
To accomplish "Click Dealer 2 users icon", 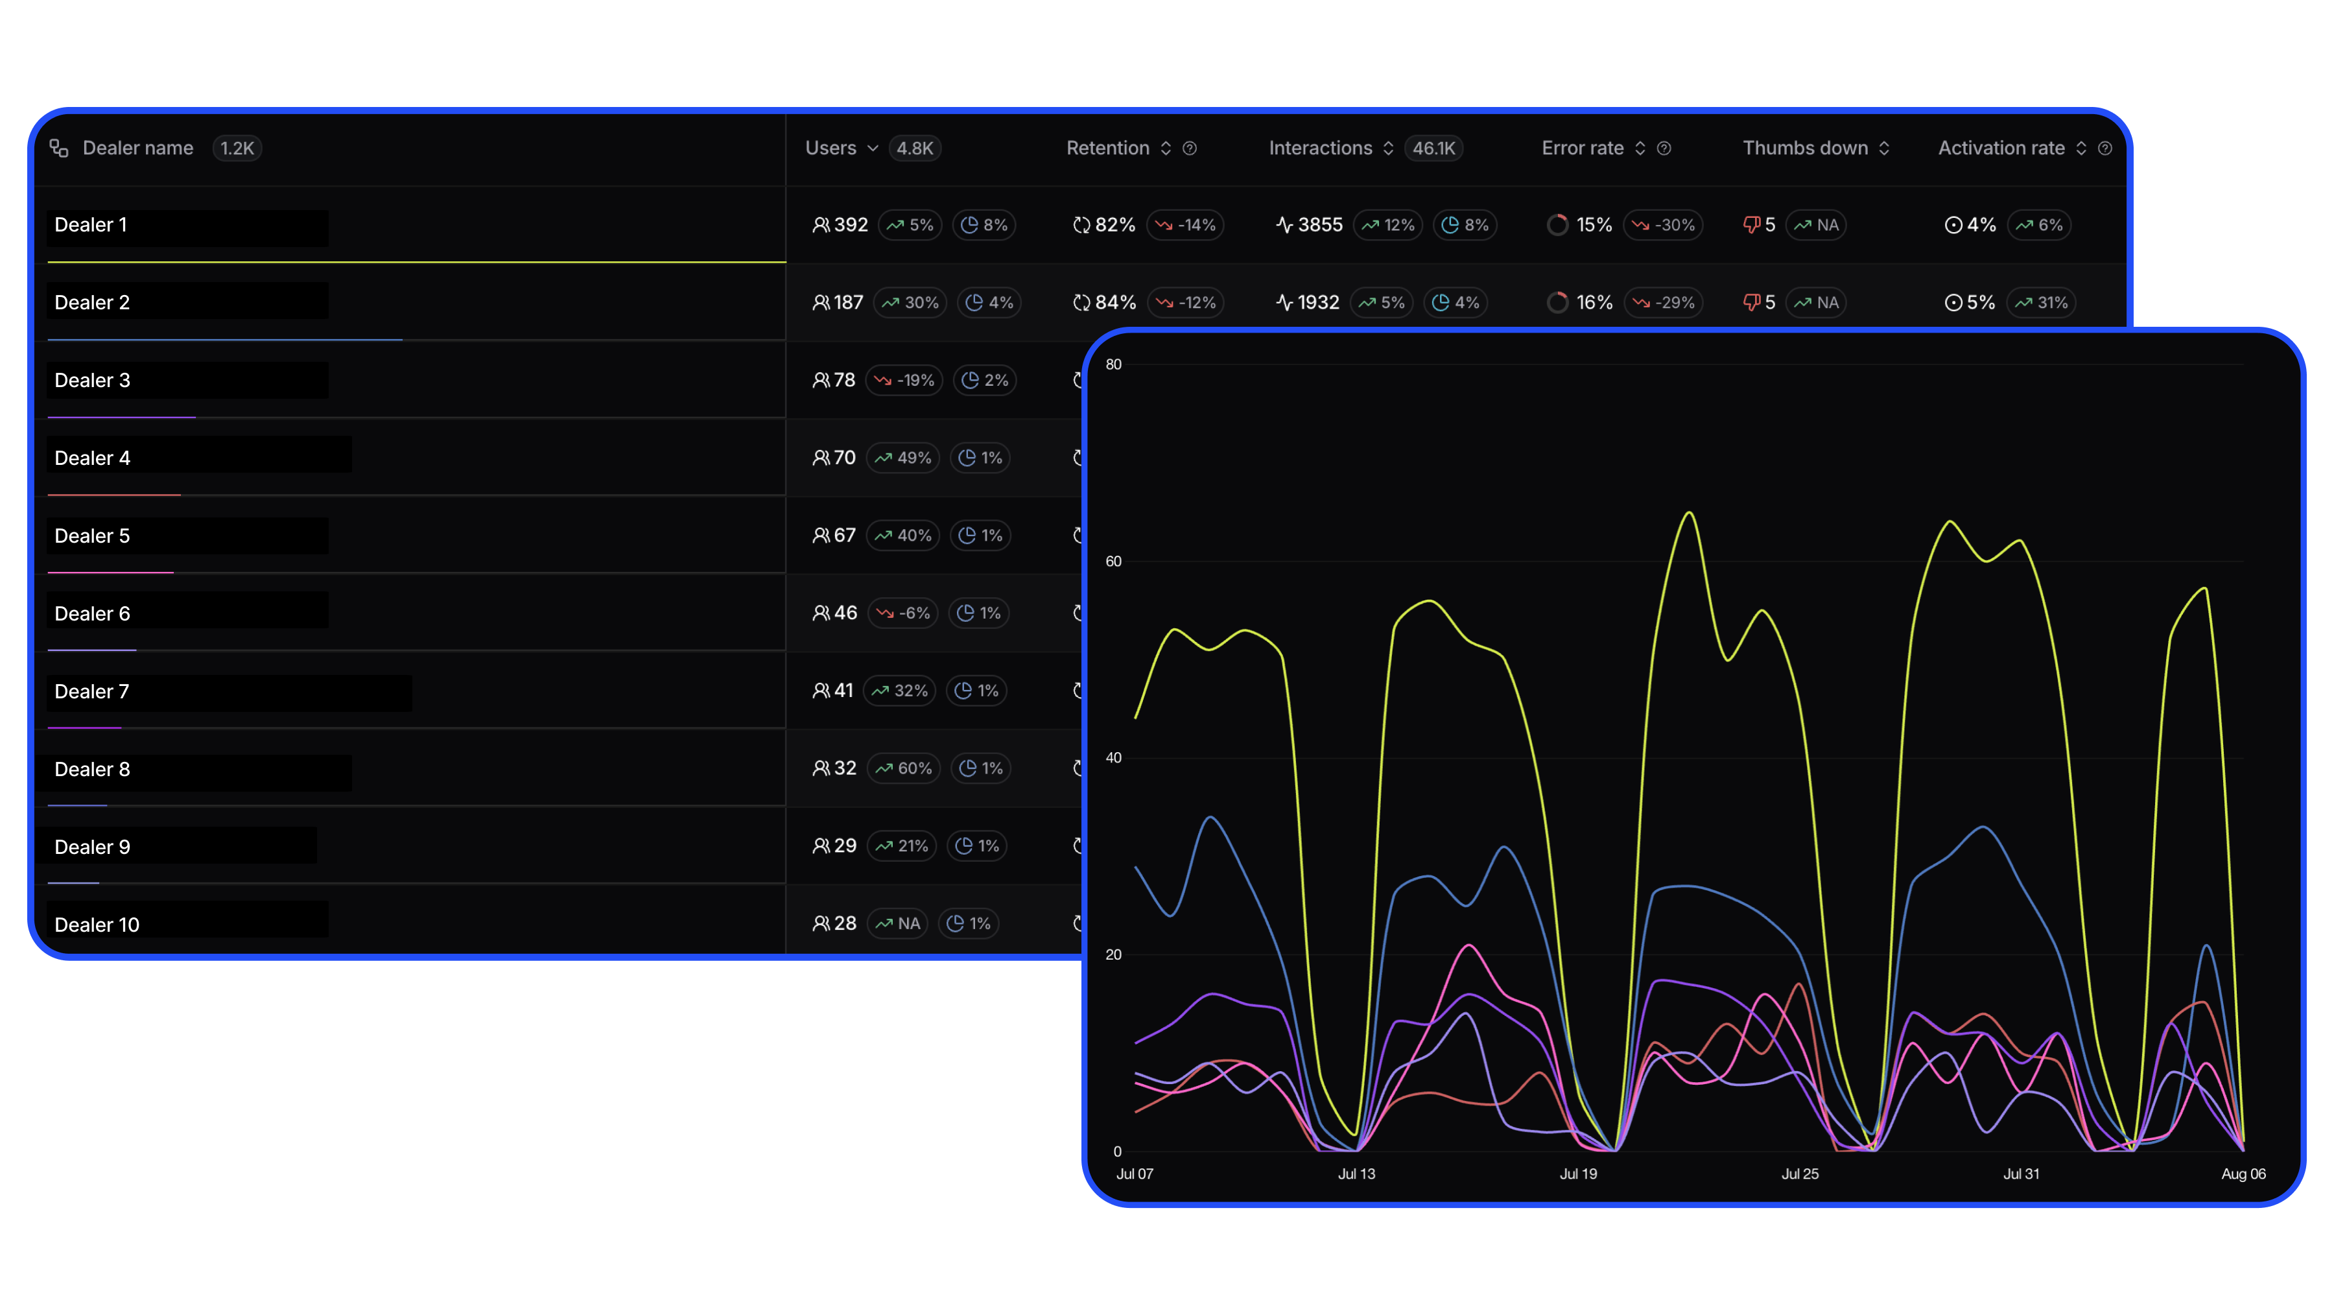I will (x=821, y=303).
